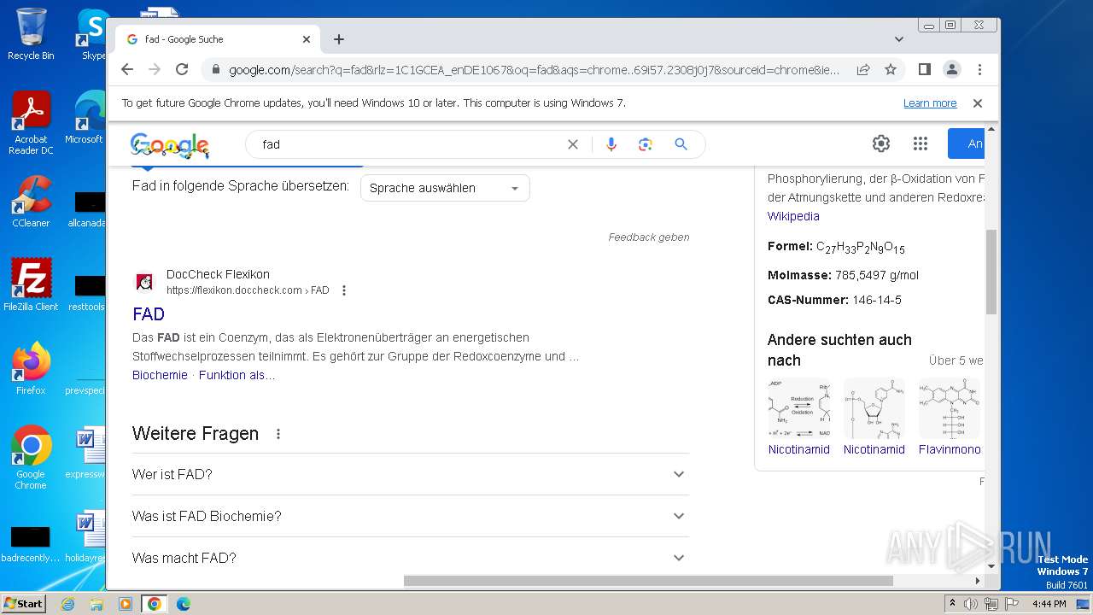
Task: Open Firefox desktop icon
Action: (x=31, y=369)
